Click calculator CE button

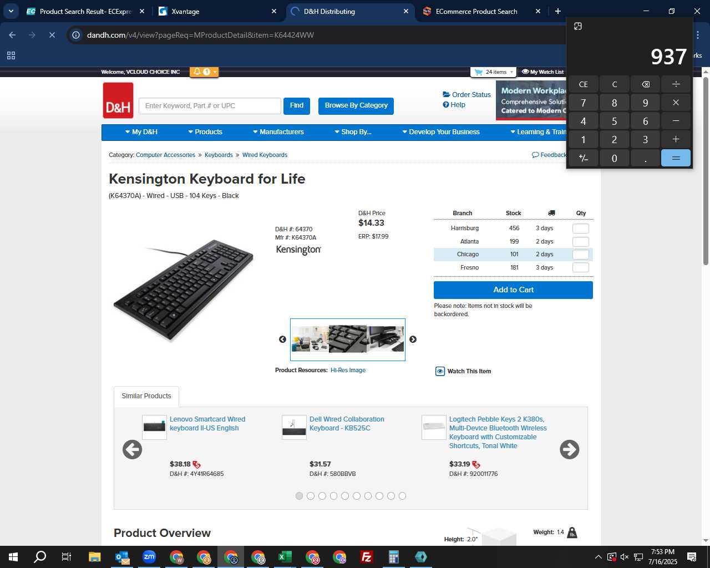583,84
